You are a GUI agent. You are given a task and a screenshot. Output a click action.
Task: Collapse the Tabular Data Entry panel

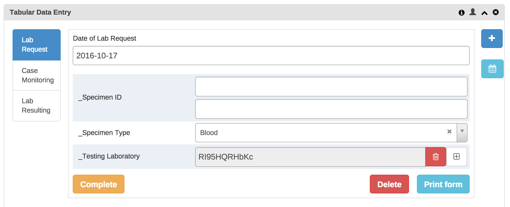pyautogui.click(x=484, y=13)
